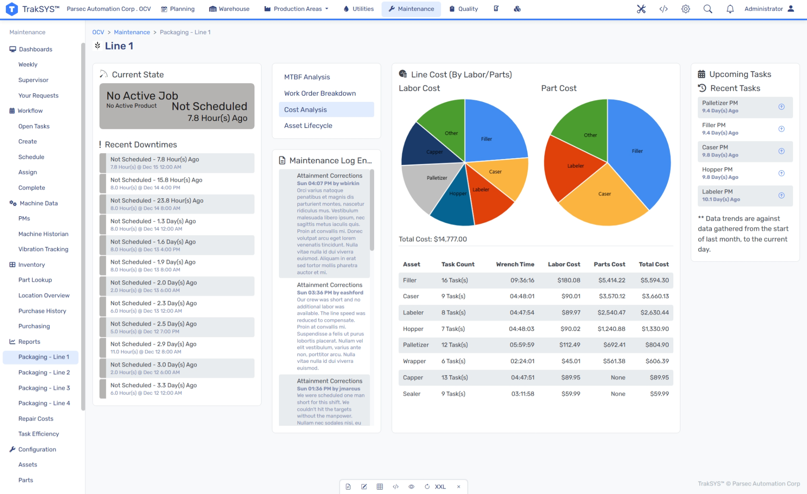
Task: Click the settings gear icon
Action: coord(686,9)
